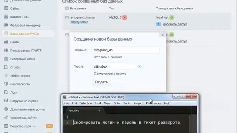
Task: Click Sublime Text window title icon
Action: click(65, 97)
